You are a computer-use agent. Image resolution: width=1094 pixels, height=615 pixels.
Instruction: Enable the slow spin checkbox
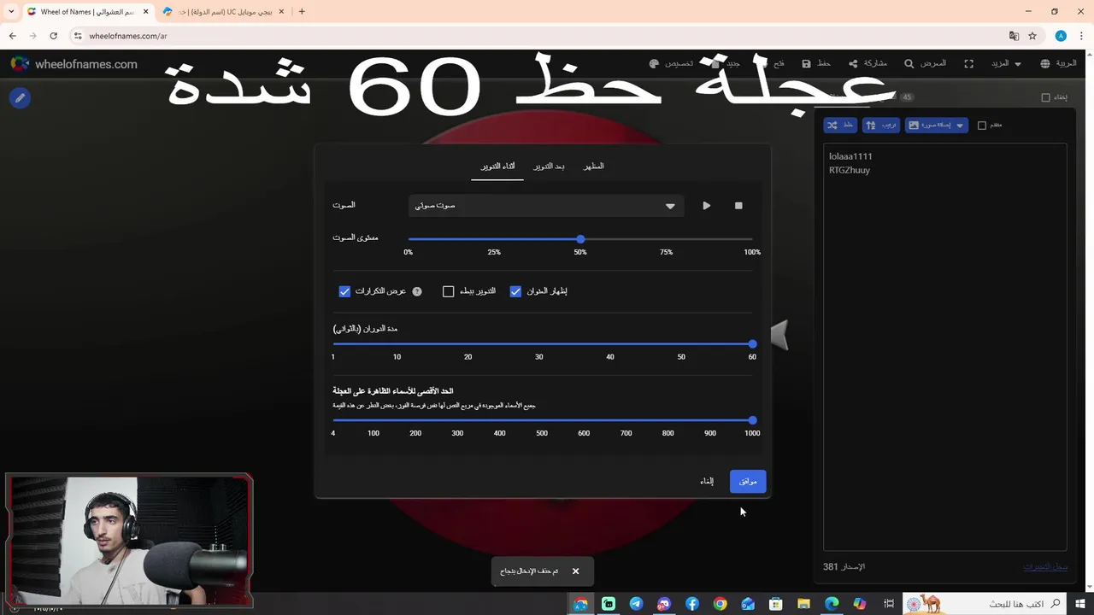[448, 291]
